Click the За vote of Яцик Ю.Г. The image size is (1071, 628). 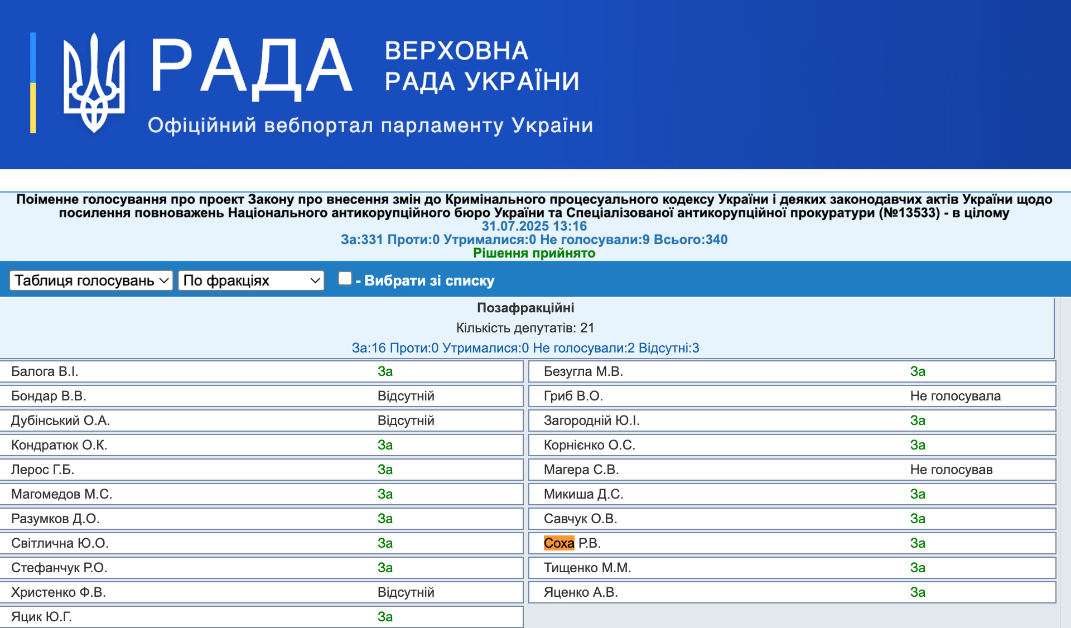385,617
